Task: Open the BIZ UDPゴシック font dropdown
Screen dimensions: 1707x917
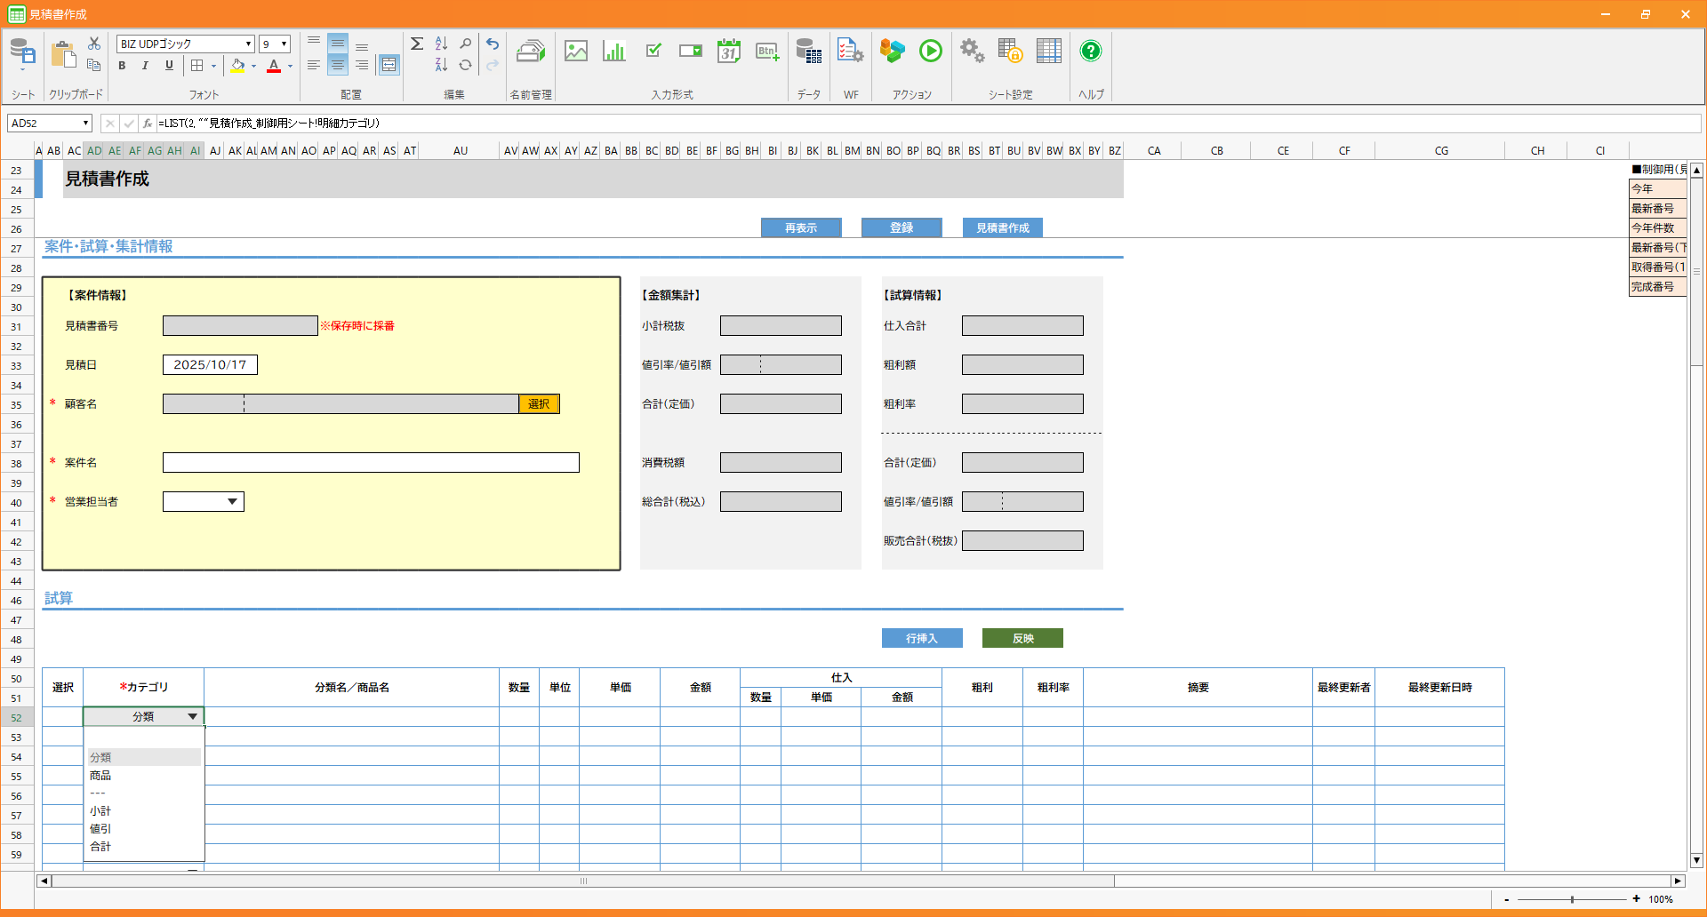Action: [x=248, y=44]
